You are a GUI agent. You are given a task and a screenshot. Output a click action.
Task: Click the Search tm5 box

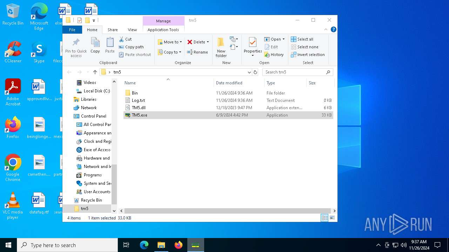tap(297, 72)
